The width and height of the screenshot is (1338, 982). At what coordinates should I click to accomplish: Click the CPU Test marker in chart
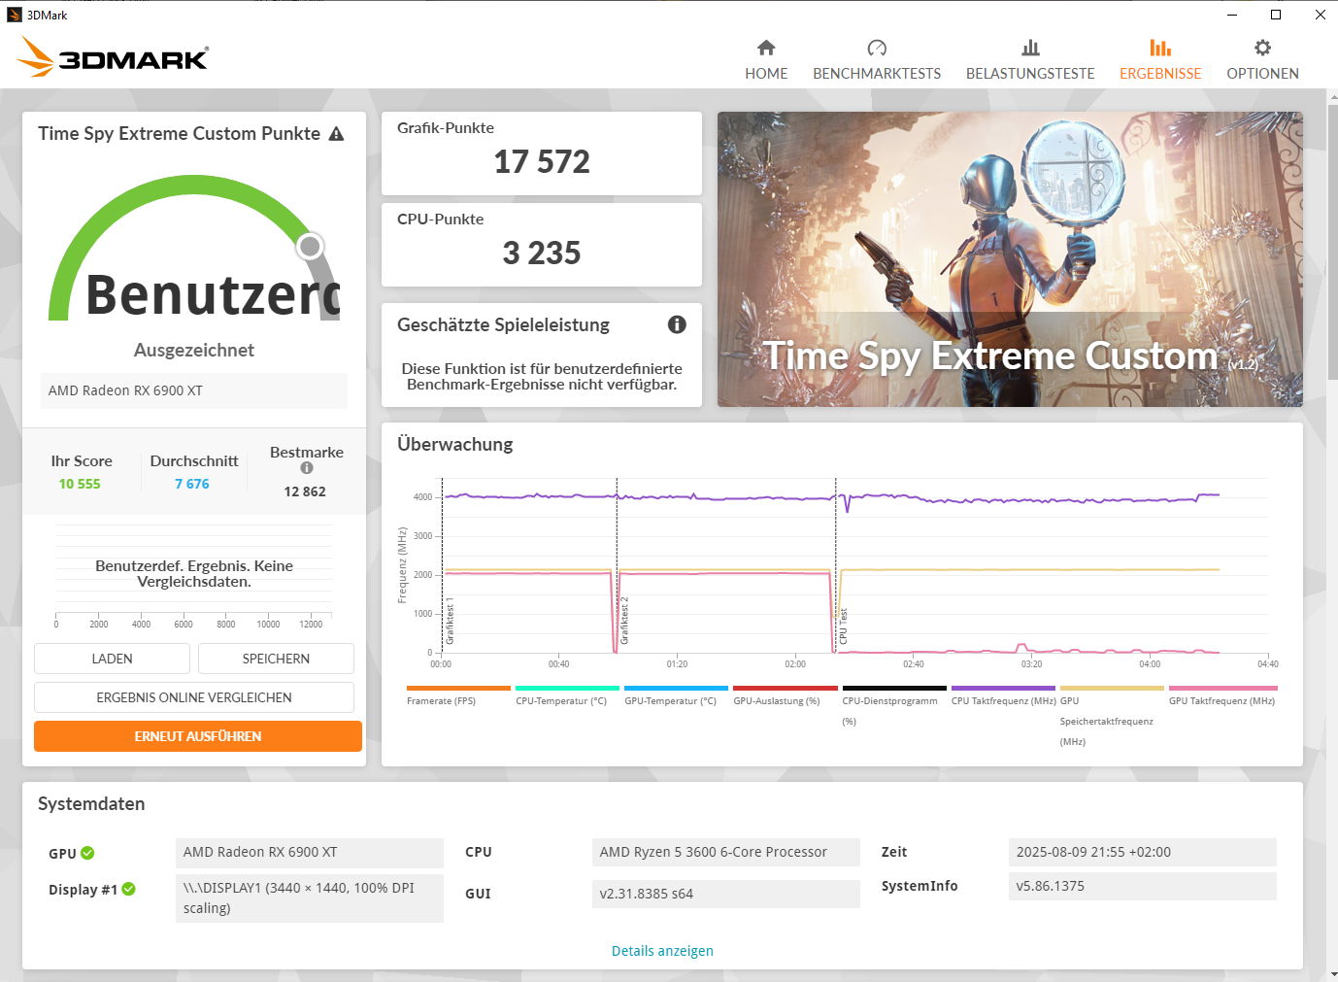843,626
